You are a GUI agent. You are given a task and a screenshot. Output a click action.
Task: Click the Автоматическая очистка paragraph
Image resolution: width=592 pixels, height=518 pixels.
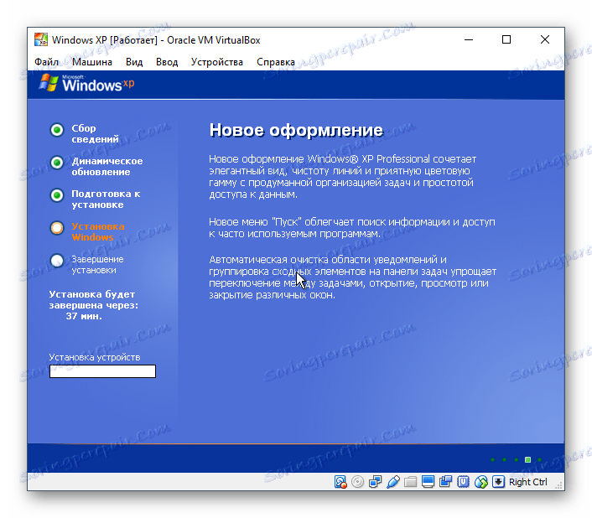tap(353, 277)
